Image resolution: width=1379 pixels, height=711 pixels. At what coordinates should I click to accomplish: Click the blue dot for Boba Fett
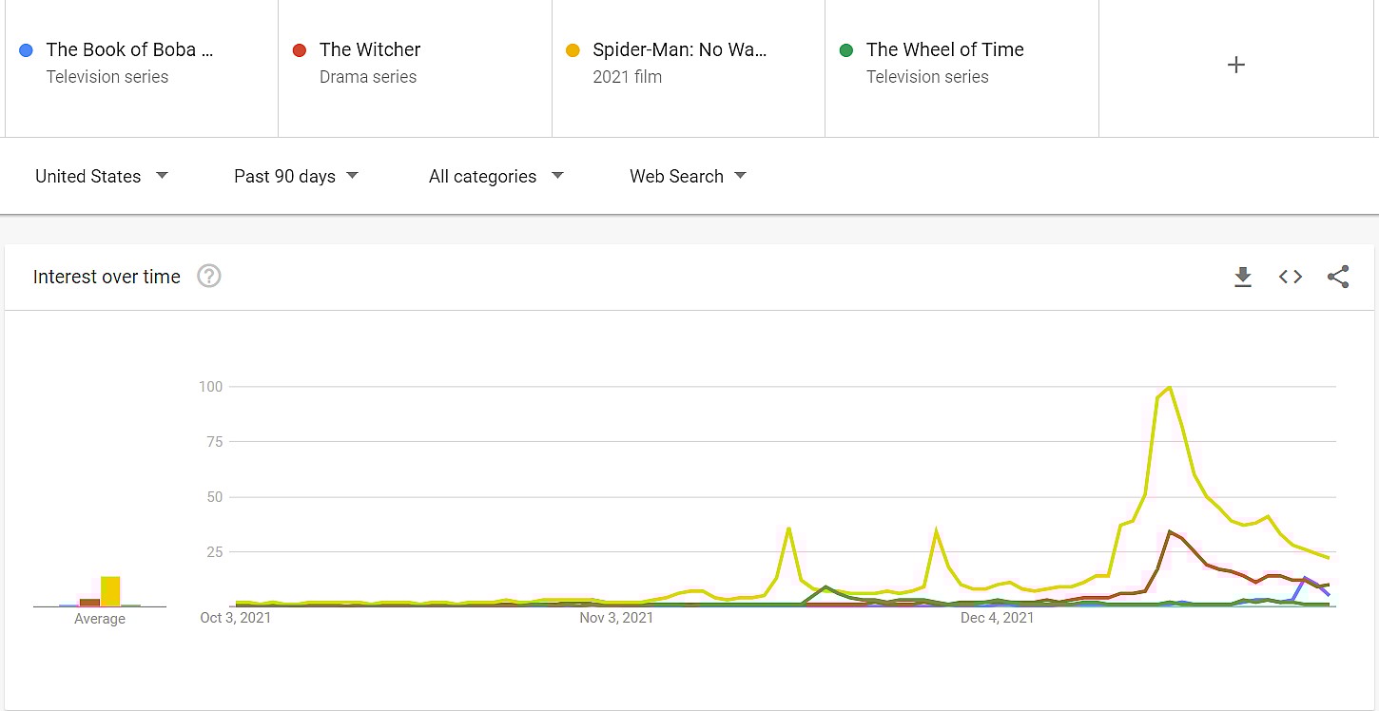point(26,50)
